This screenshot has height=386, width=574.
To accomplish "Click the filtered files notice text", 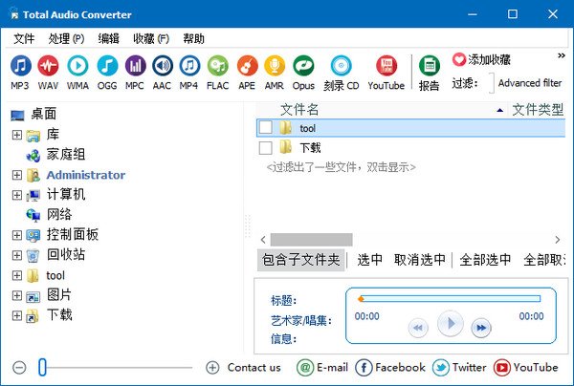I will coord(342,167).
